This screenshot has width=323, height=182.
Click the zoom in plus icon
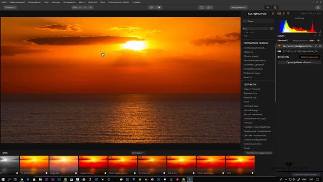91,8
